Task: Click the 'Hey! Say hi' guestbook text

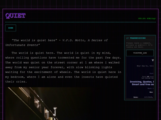Action: [x=145, y=66]
